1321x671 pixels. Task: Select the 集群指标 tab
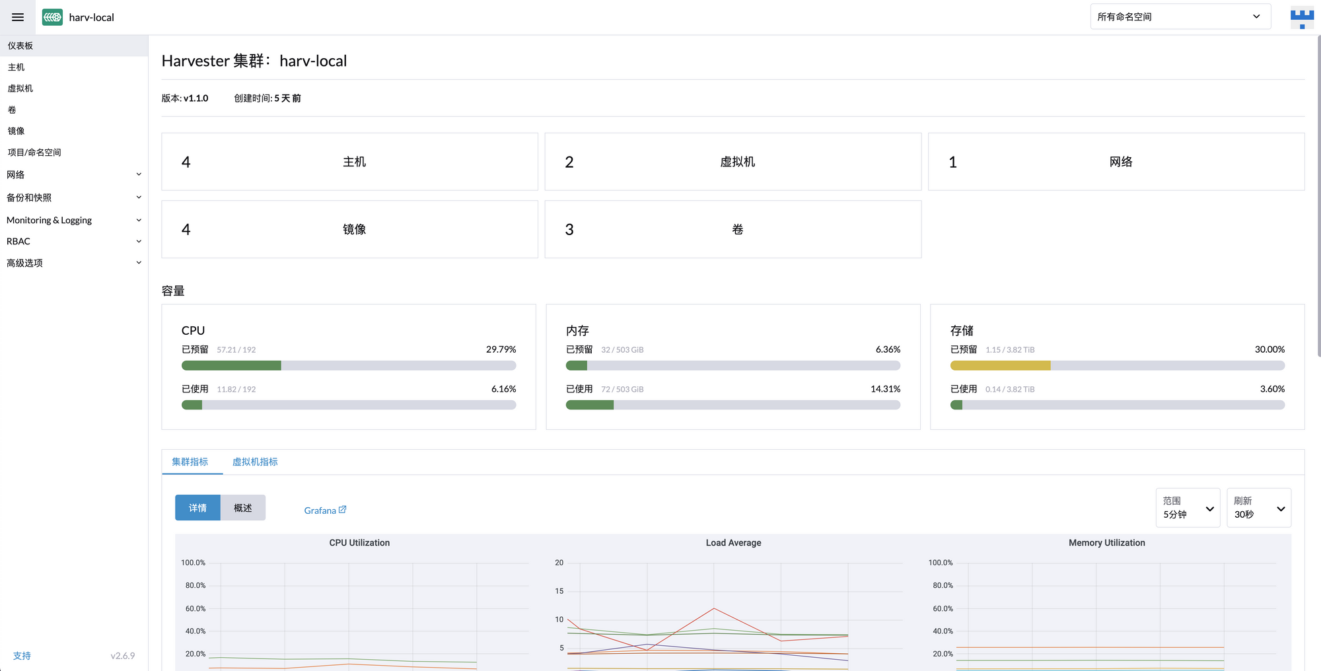(x=192, y=462)
